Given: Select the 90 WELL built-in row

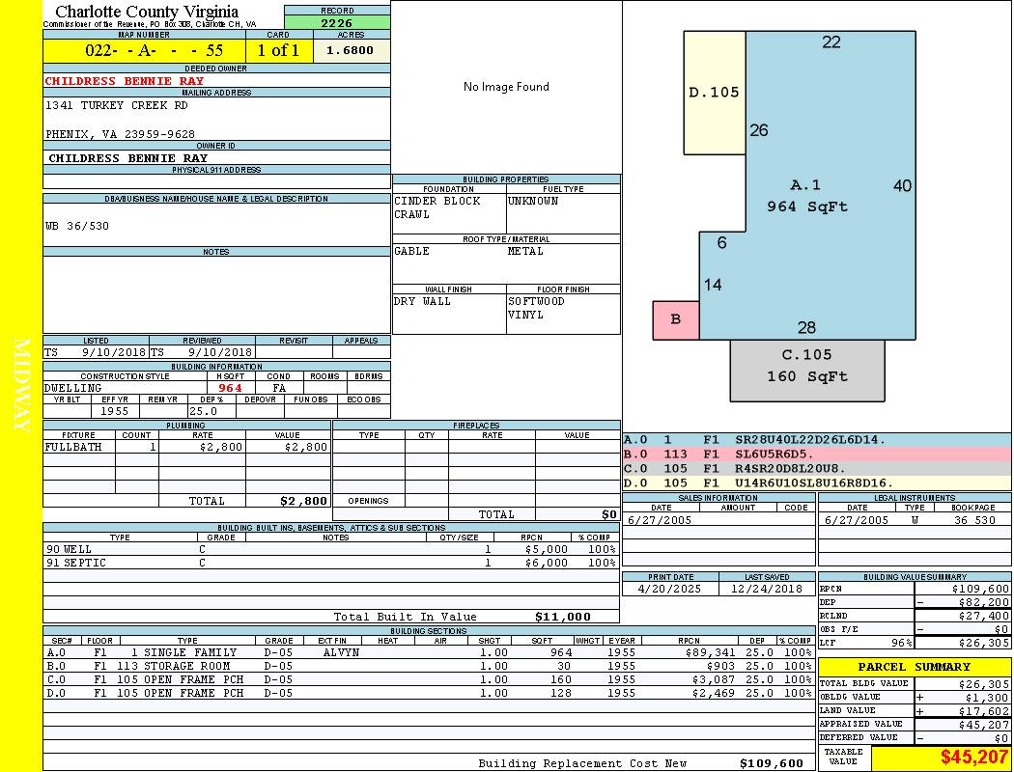Looking at the screenshot, I should [328, 549].
